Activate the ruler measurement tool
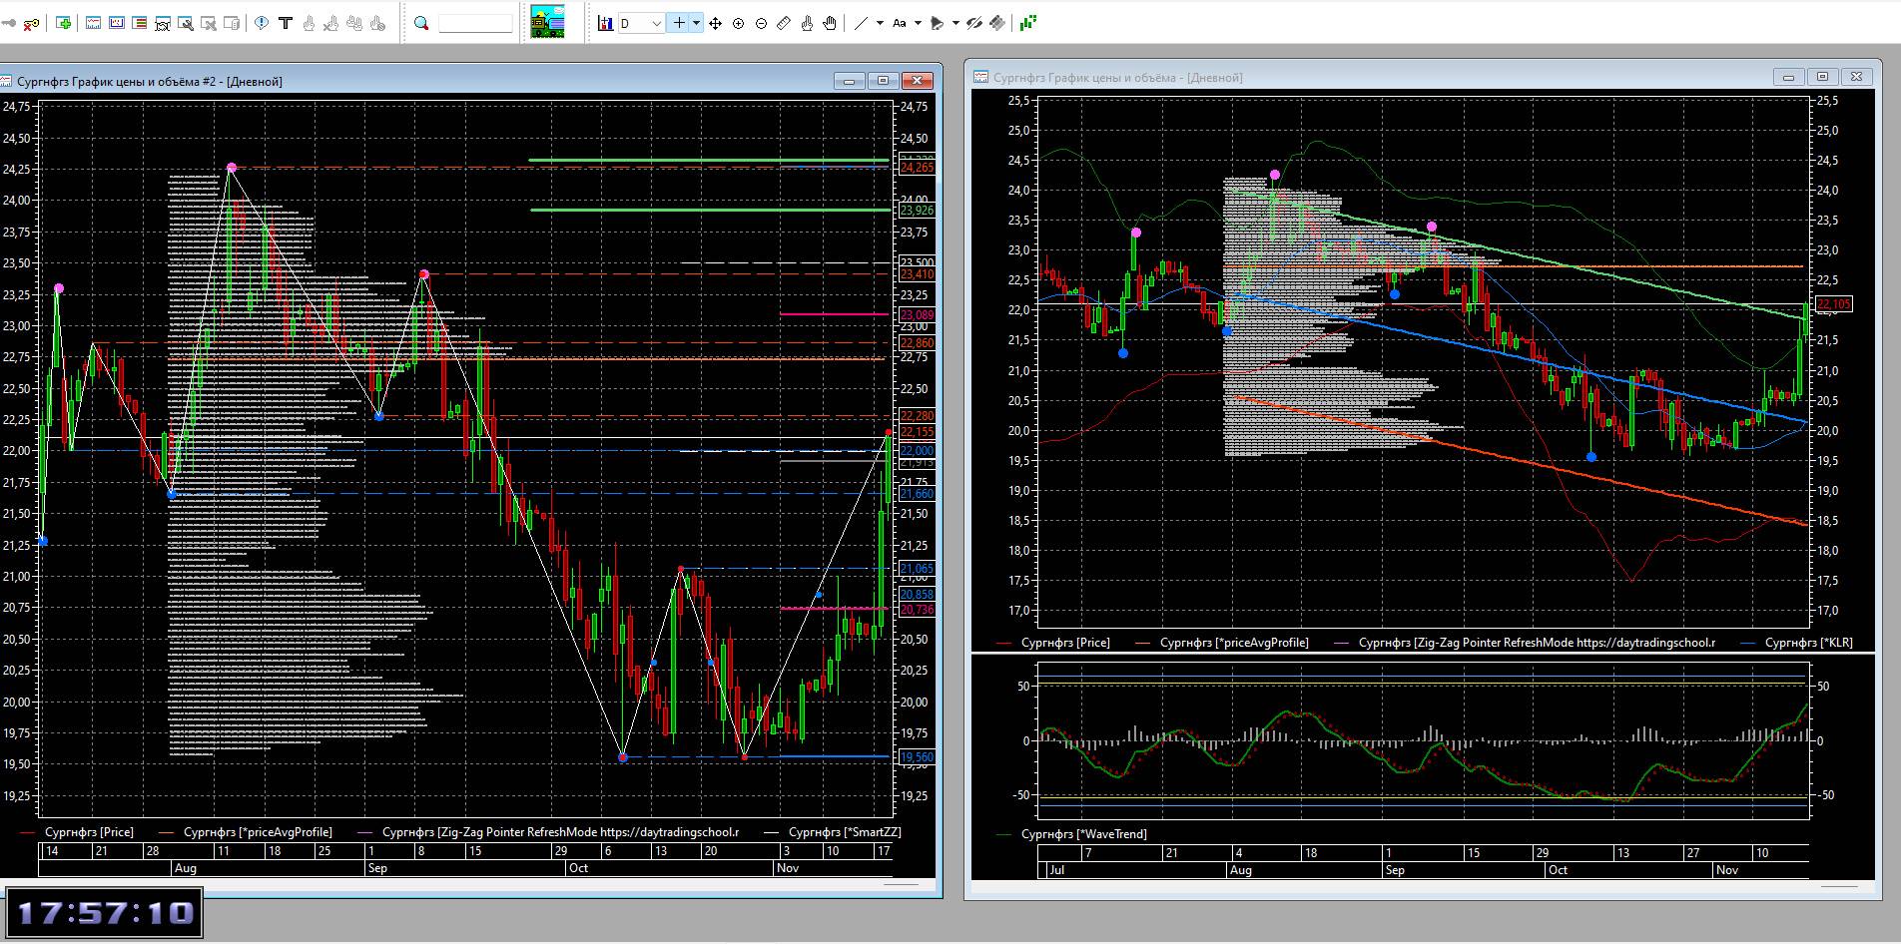 pos(784,23)
